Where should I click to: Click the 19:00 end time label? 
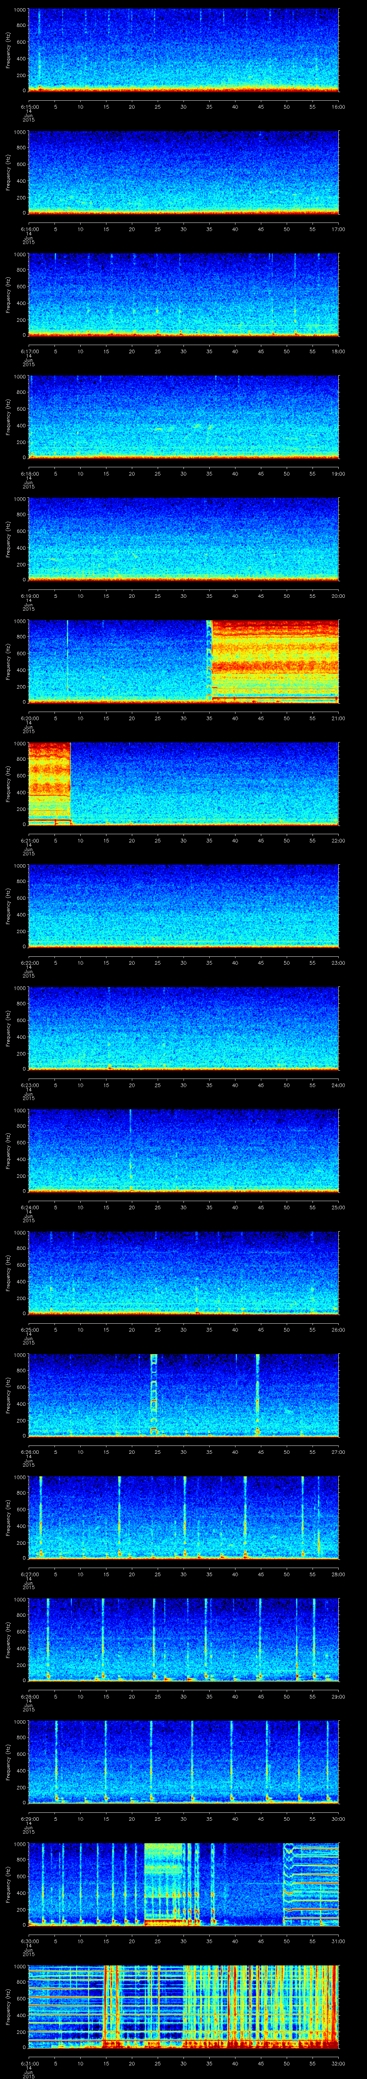(339, 474)
